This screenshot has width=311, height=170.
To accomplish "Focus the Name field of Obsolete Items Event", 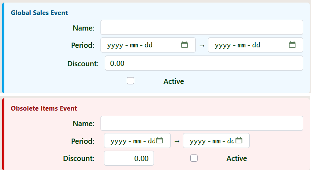I will [x=202, y=123].
